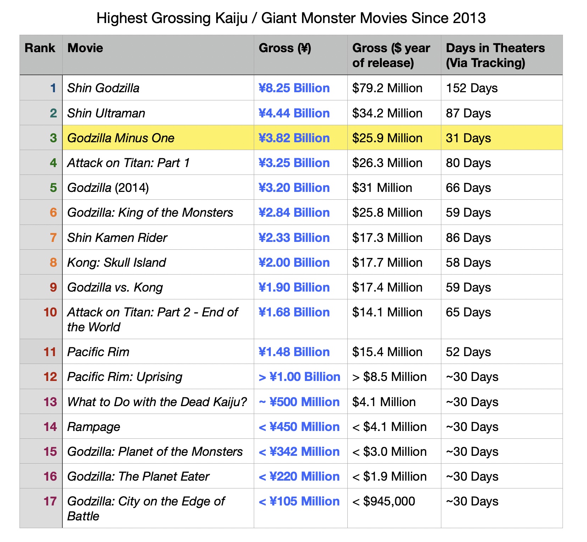Click the 'Rank' column header
Viewport: 587px width, 542px height.
click(41, 55)
